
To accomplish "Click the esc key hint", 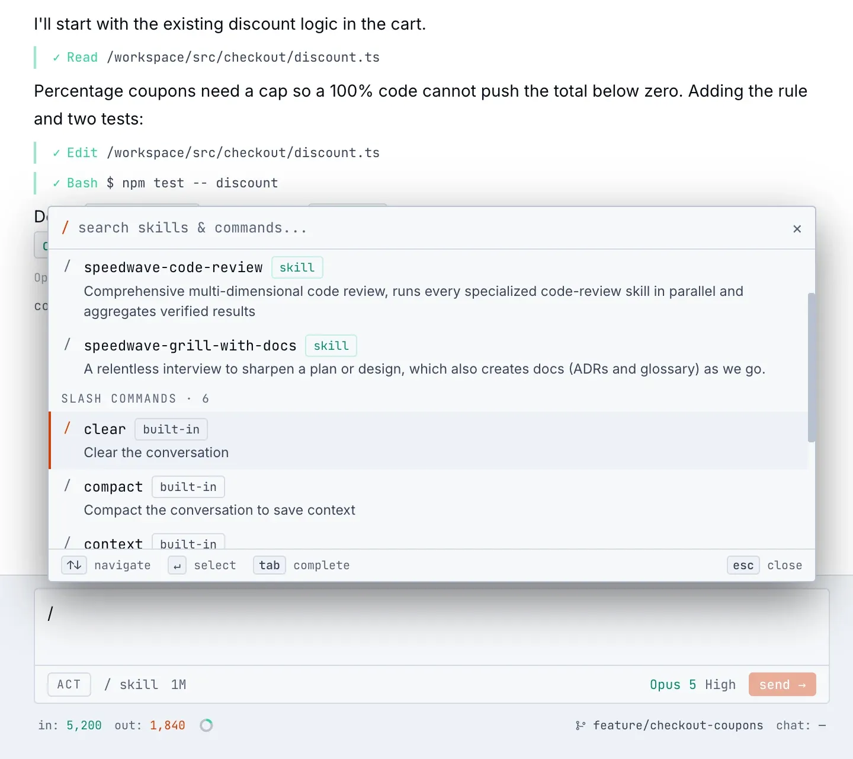I will [743, 565].
